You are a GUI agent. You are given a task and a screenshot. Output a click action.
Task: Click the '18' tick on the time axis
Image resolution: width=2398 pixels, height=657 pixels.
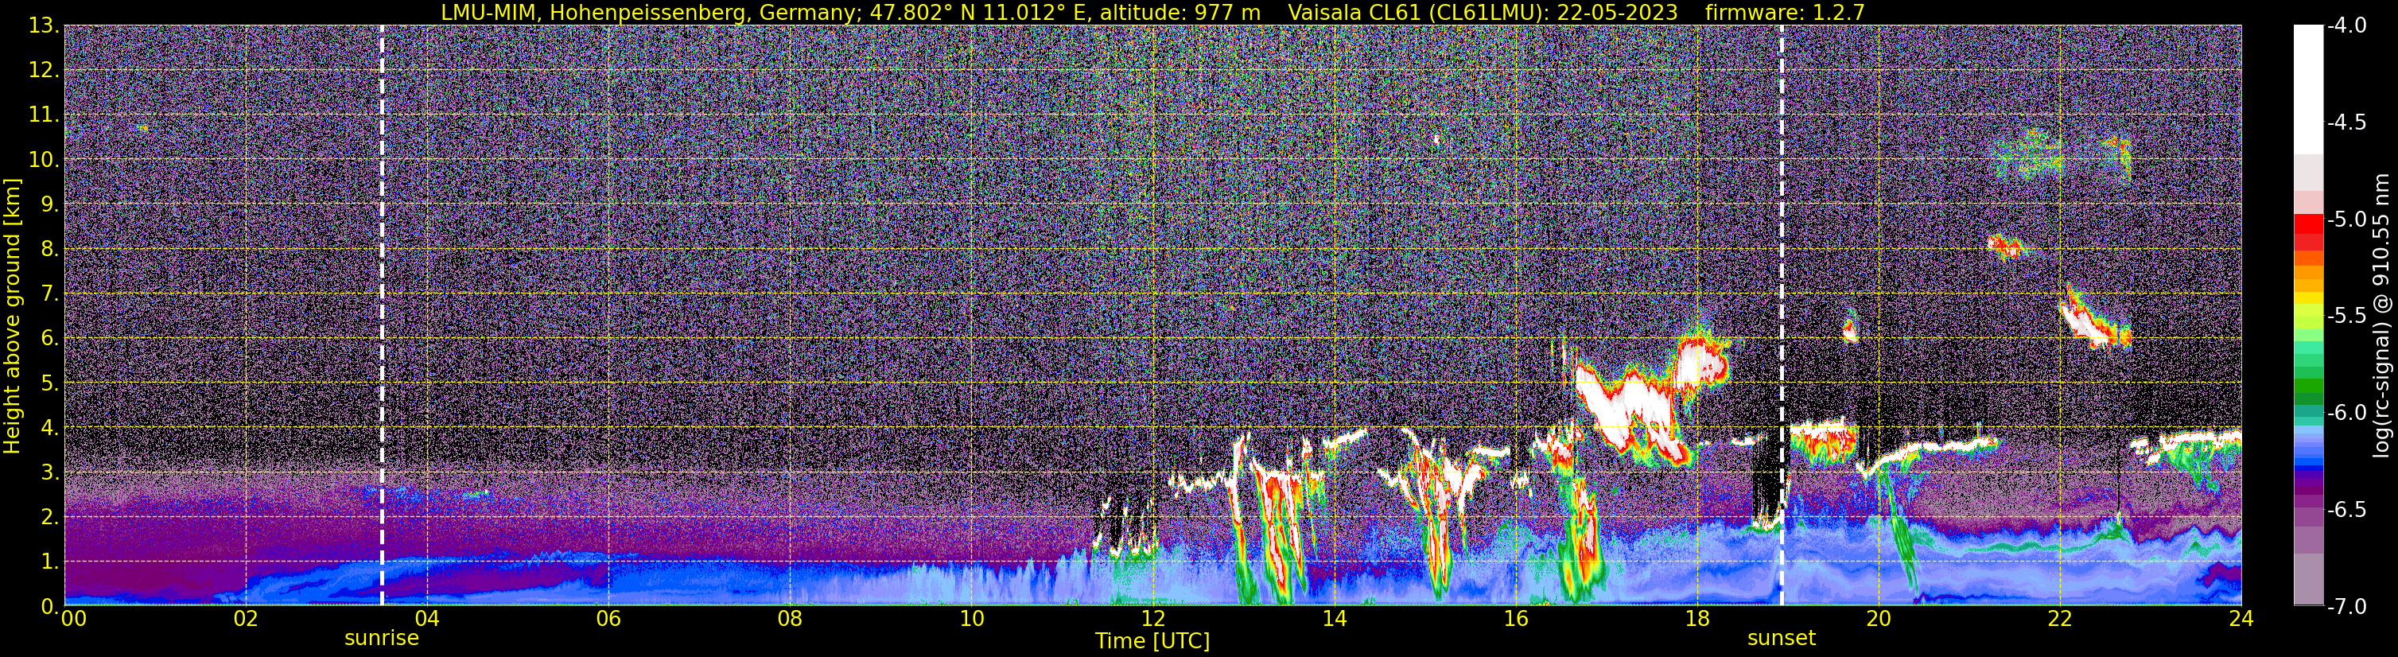click(1697, 618)
